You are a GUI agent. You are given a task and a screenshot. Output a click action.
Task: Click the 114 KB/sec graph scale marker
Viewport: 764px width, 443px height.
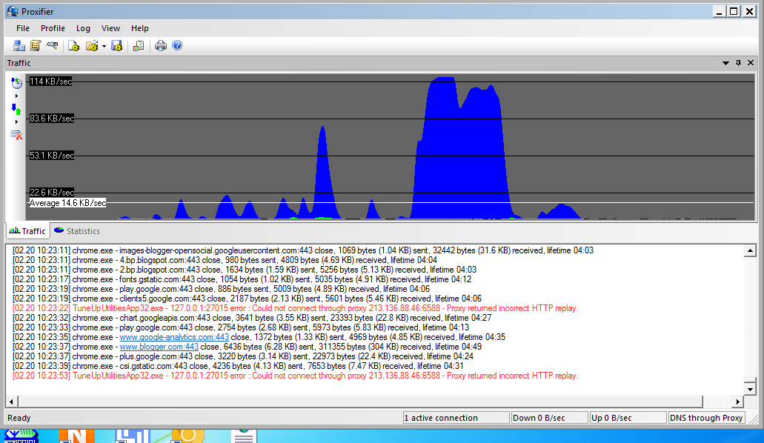(50, 81)
